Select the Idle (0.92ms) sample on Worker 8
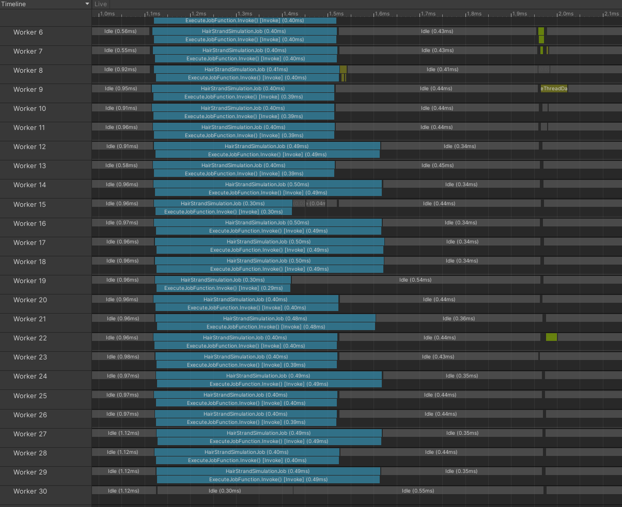622x507 pixels. tap(120, 70)
